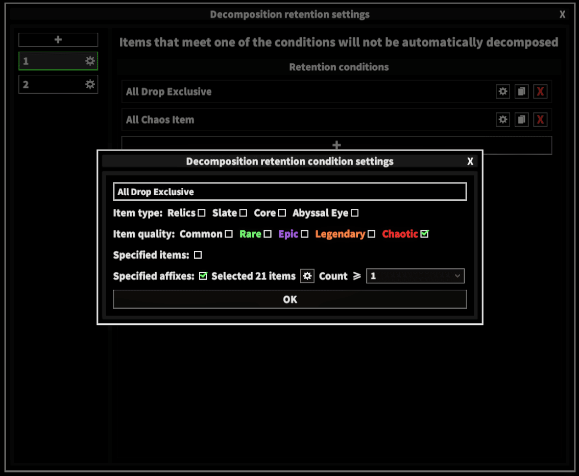The image size is (579, 476).
Task: Toggle the Abyssal Eye checkbox
Action: tap(354, 213)
